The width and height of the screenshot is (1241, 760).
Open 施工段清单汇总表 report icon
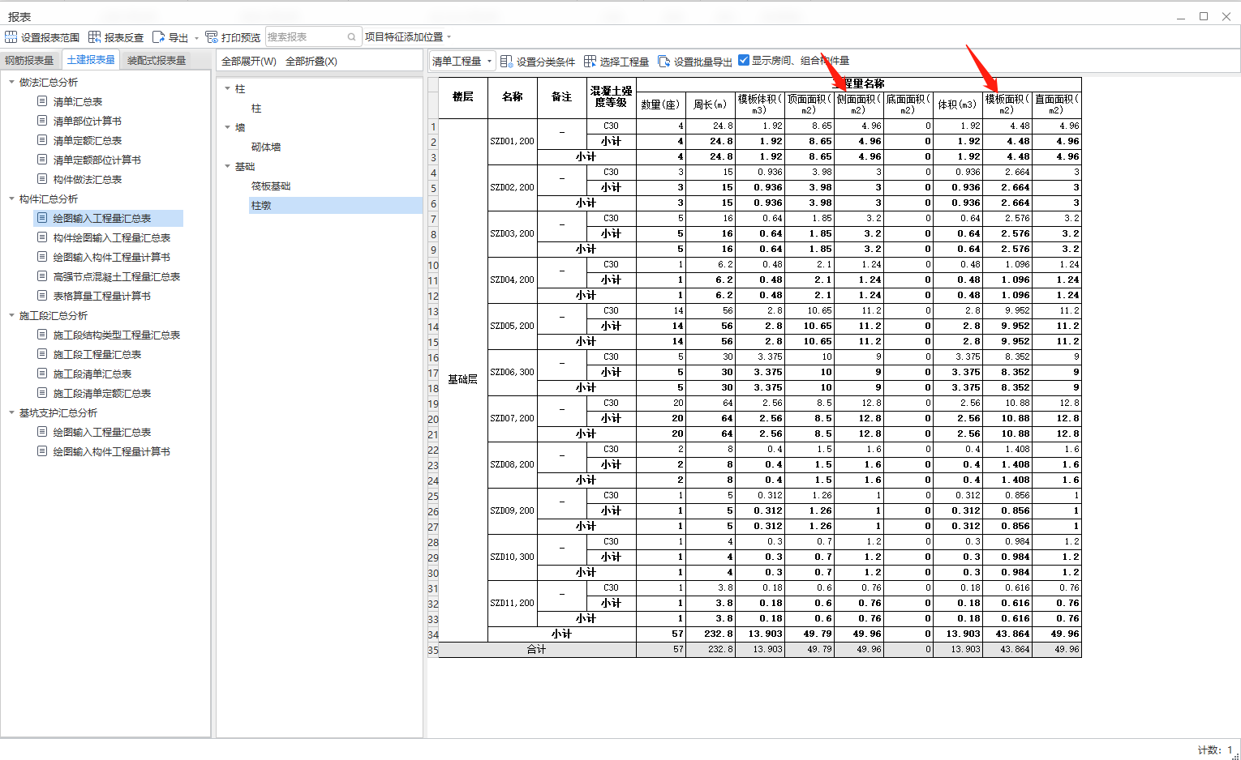click(x=42, y=374)
